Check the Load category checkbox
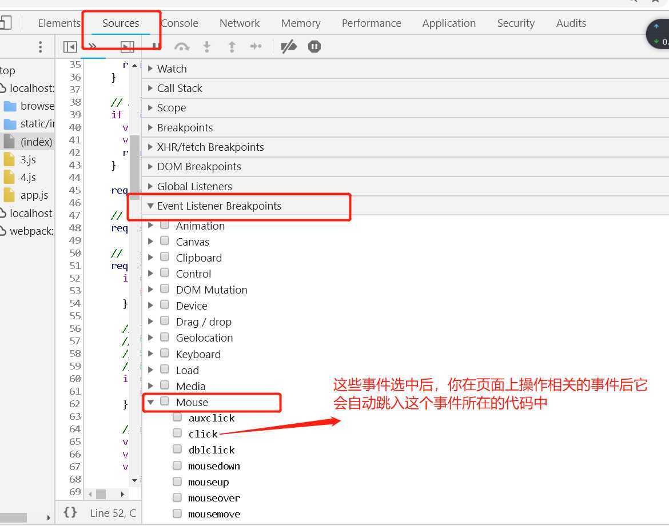669x526 pixels. pyautogui.click(x=165, y=369)
